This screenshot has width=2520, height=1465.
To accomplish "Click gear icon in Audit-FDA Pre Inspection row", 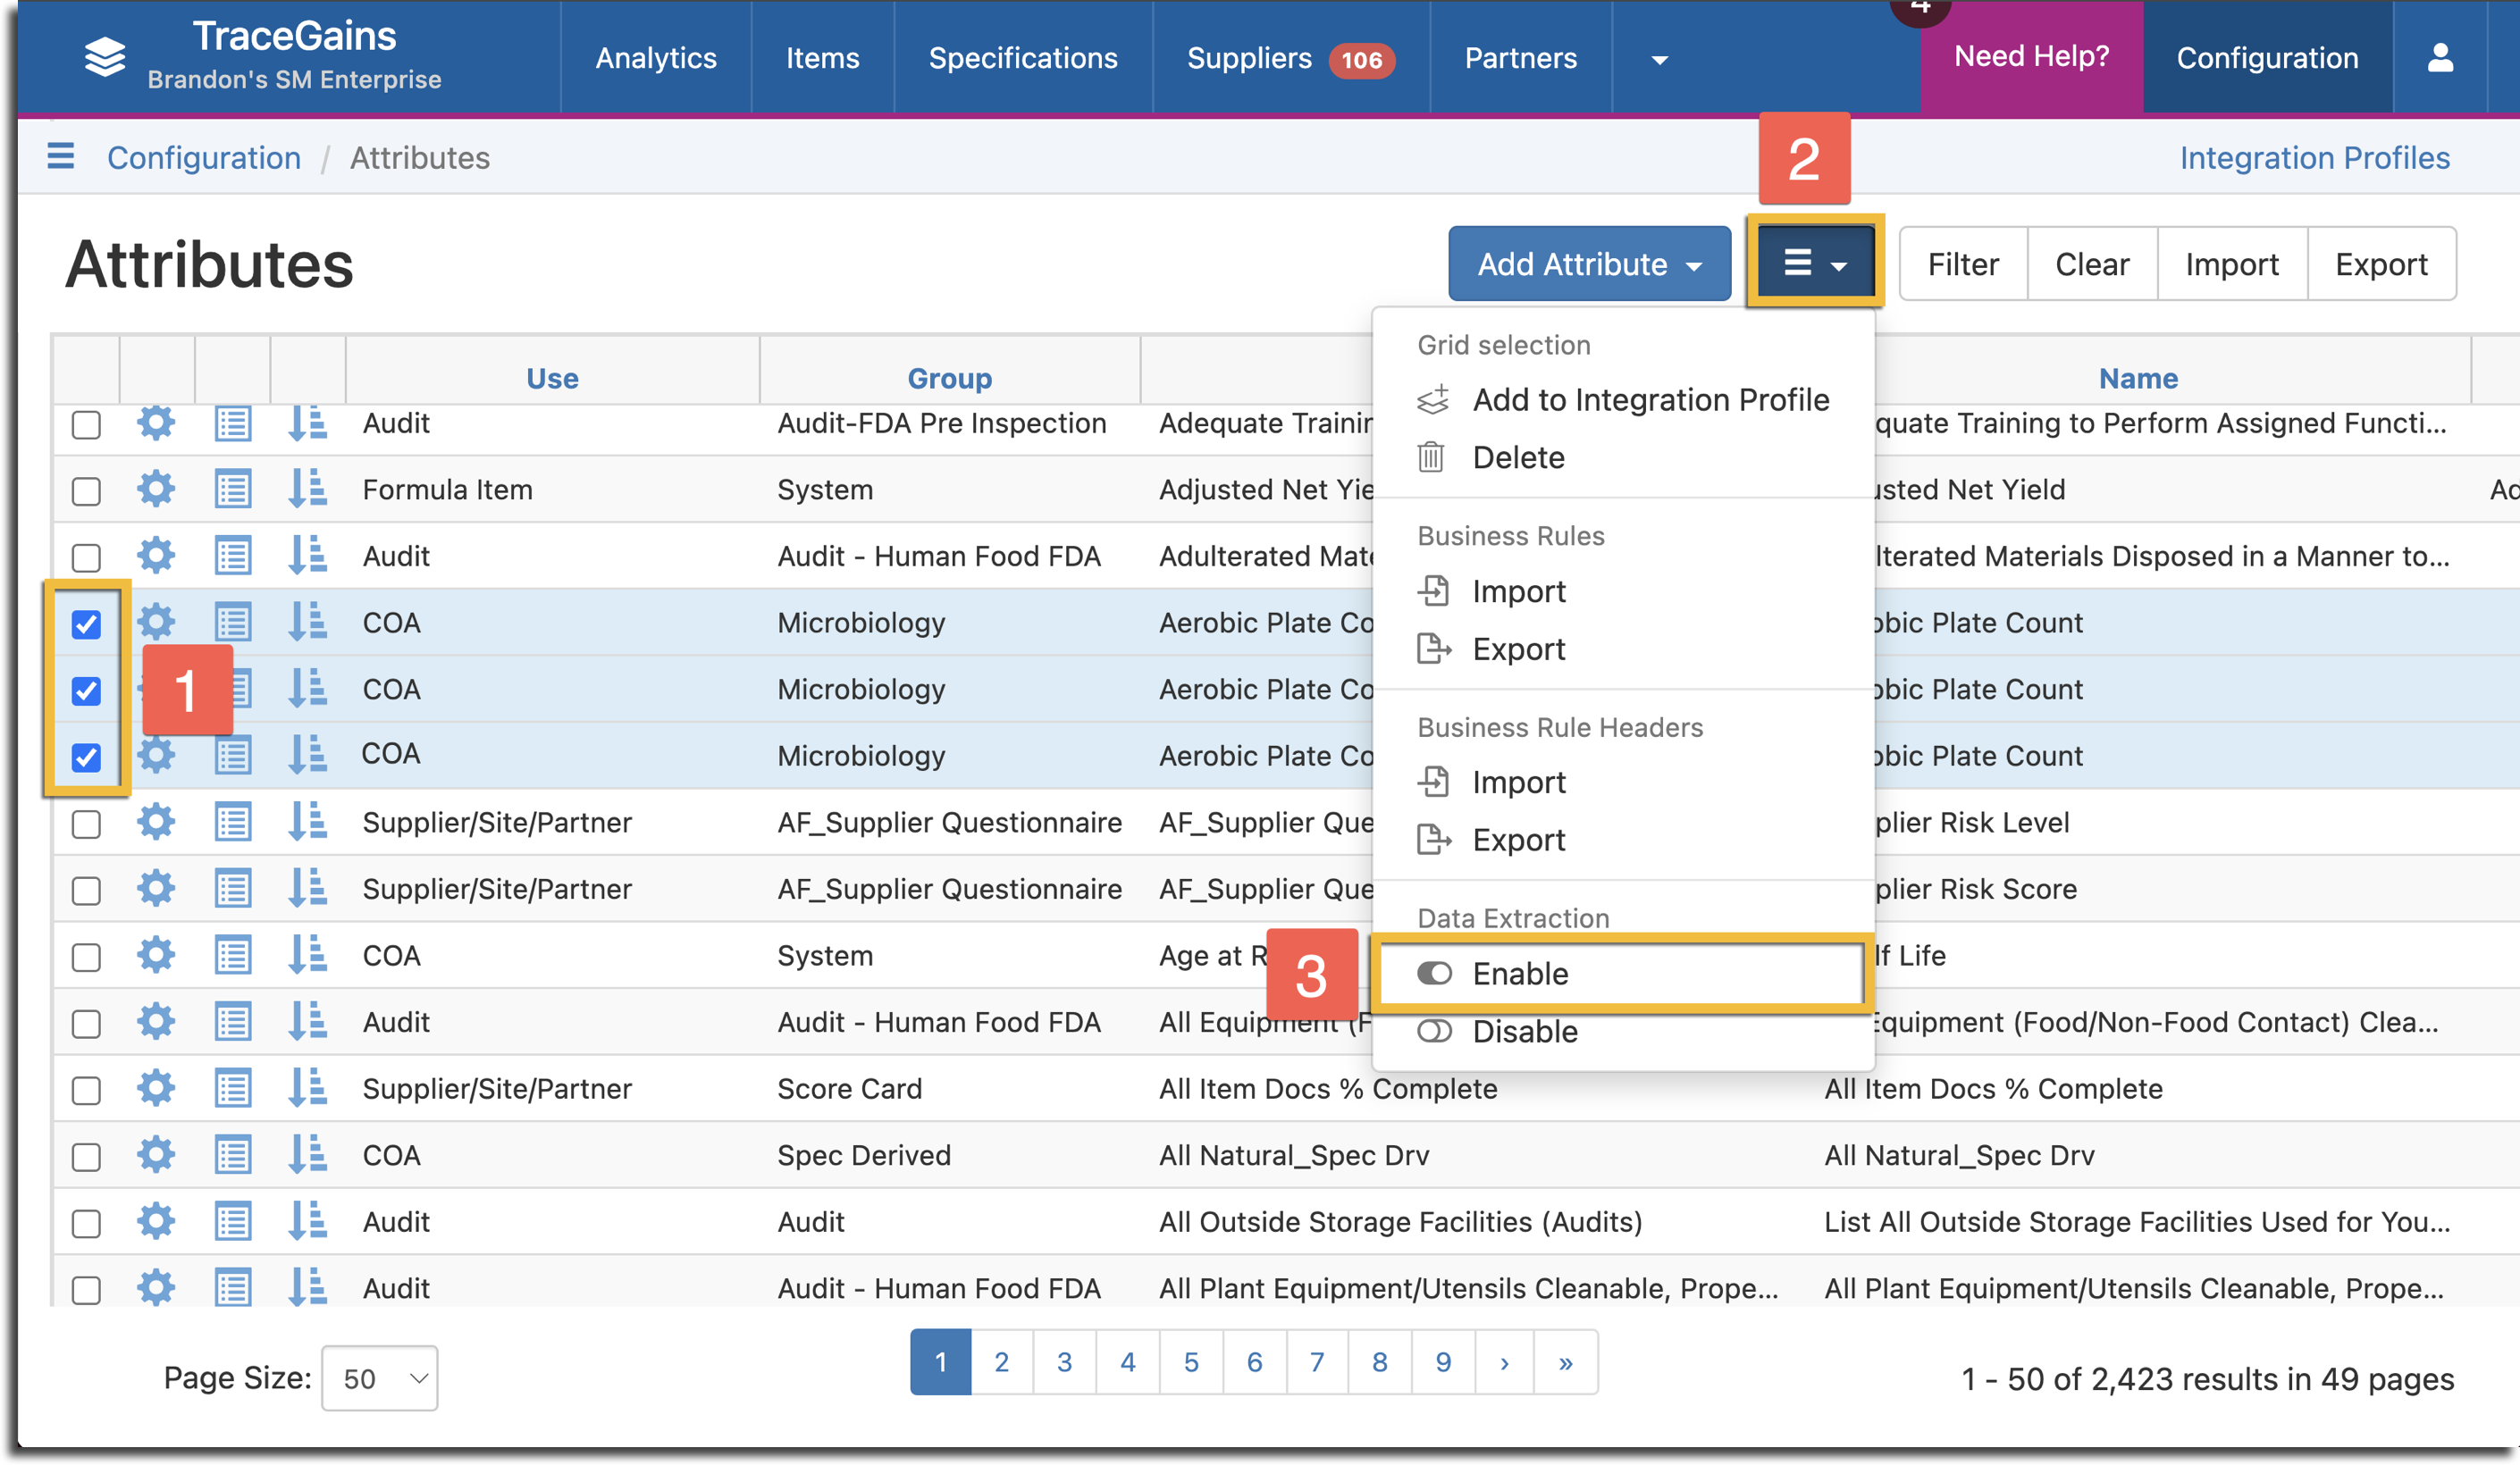I will pos(156,423).
